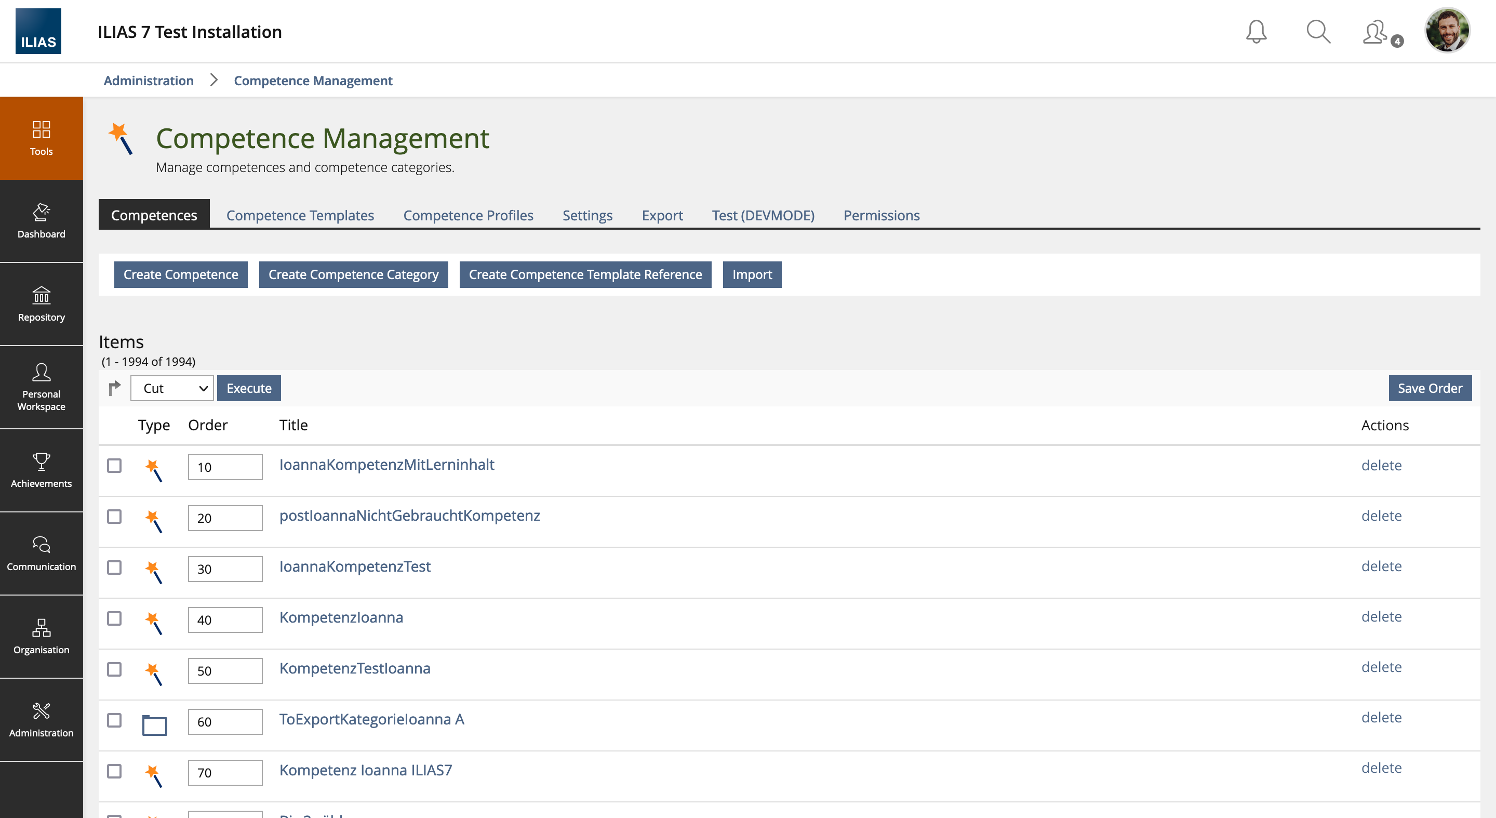Select the KompetenzIoanna row checkbox
The image size is (1496, 818).
(x=114, y=618)
